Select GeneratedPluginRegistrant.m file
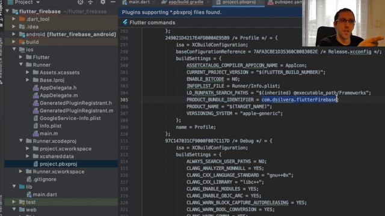 click(x=76, y=110)
